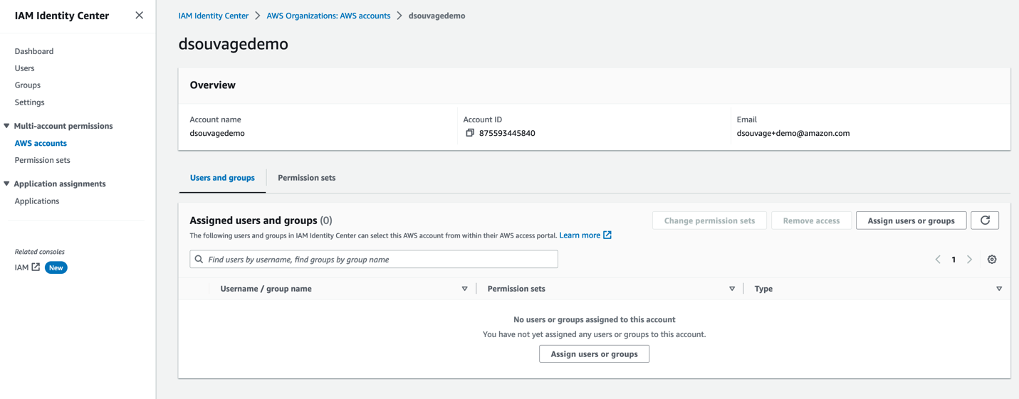Image resolution: width=1019 pixels, height=399 pixels.
Task: Switch to Users and groups tab
Action: tap(222, 178)
